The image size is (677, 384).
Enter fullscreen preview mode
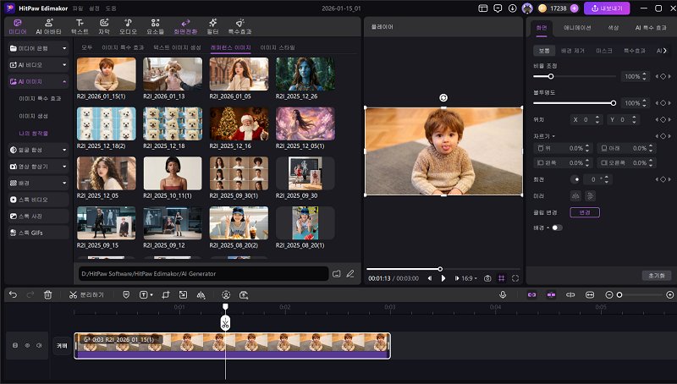click(x=515, y=277)
